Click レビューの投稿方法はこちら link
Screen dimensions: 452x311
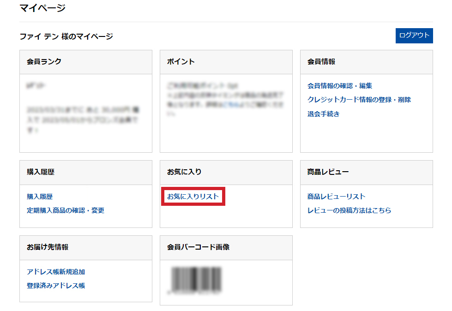(349, 210)
